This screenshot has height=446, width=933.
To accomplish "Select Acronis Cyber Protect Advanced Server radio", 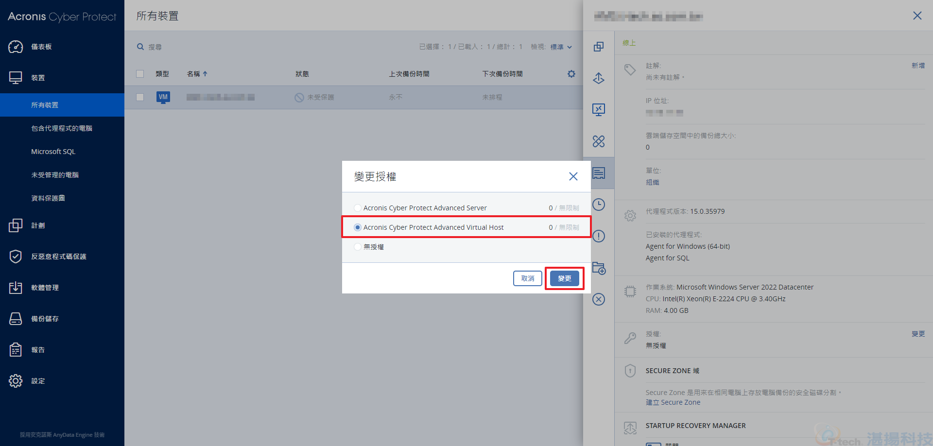I will coord(358,208).
